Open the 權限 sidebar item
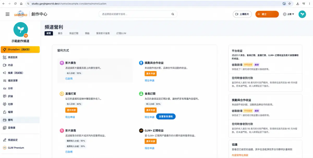Screen dimensions: 313x158 coord(20,112)
